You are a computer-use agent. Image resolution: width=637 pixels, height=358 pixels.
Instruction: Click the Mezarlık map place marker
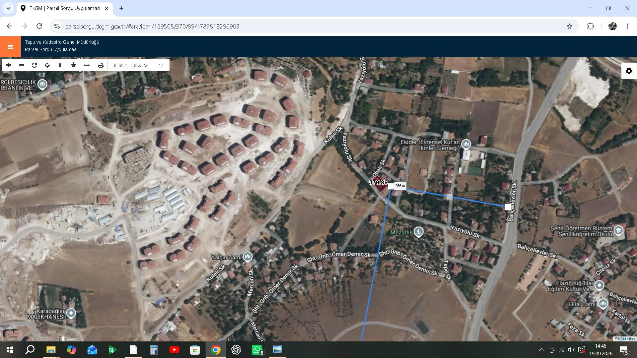pos(419,231)
